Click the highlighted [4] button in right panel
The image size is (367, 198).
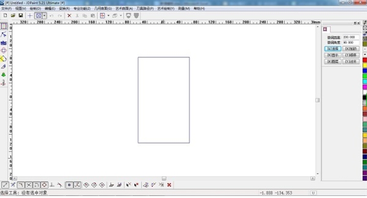click(x=333, y=48)
